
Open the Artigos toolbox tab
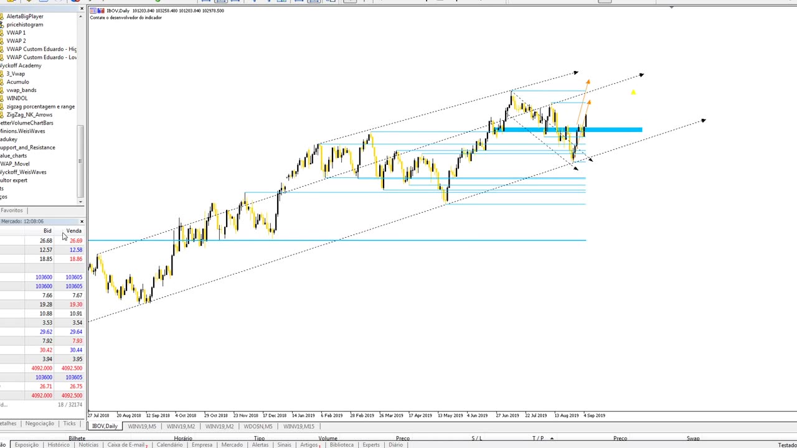coord(309,445)
